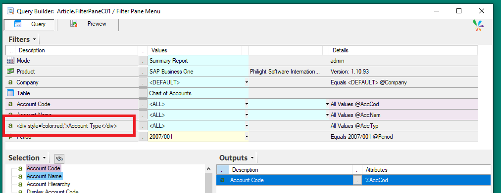The width and height of the screenshot is (501, 193).
Task: Select Account Hierarchy in Selection tree
Action: (48, 184)
